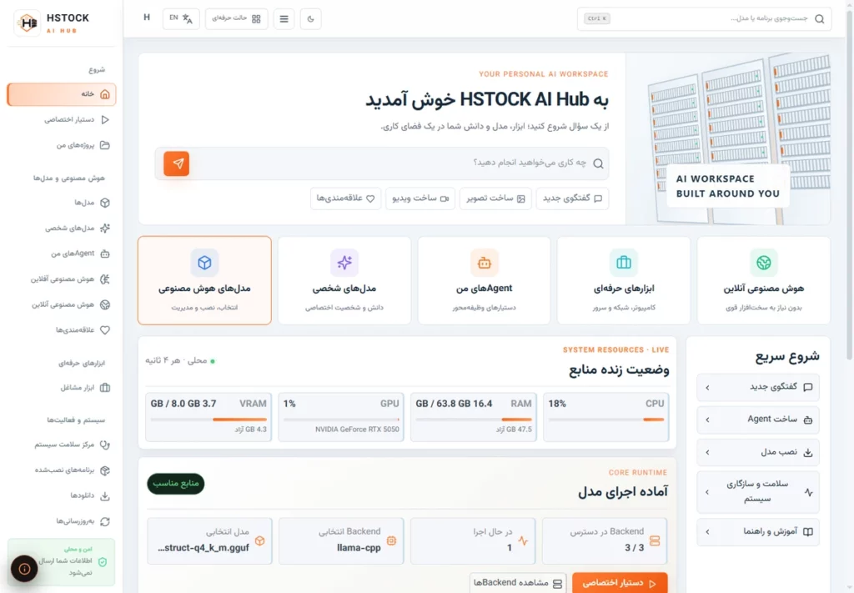Screen dimensions: 854x593
Task: Expand سلامت و سازگاری سیستم row
Action: [757, 492]
